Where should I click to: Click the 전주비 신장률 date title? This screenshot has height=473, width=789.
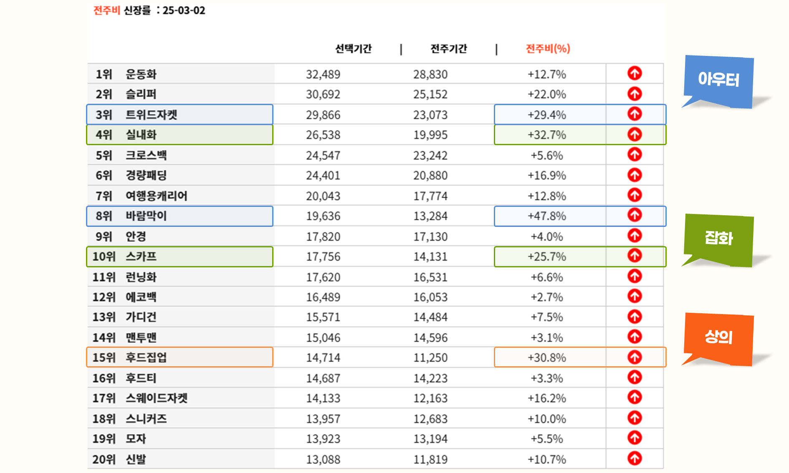click(149, 10)
